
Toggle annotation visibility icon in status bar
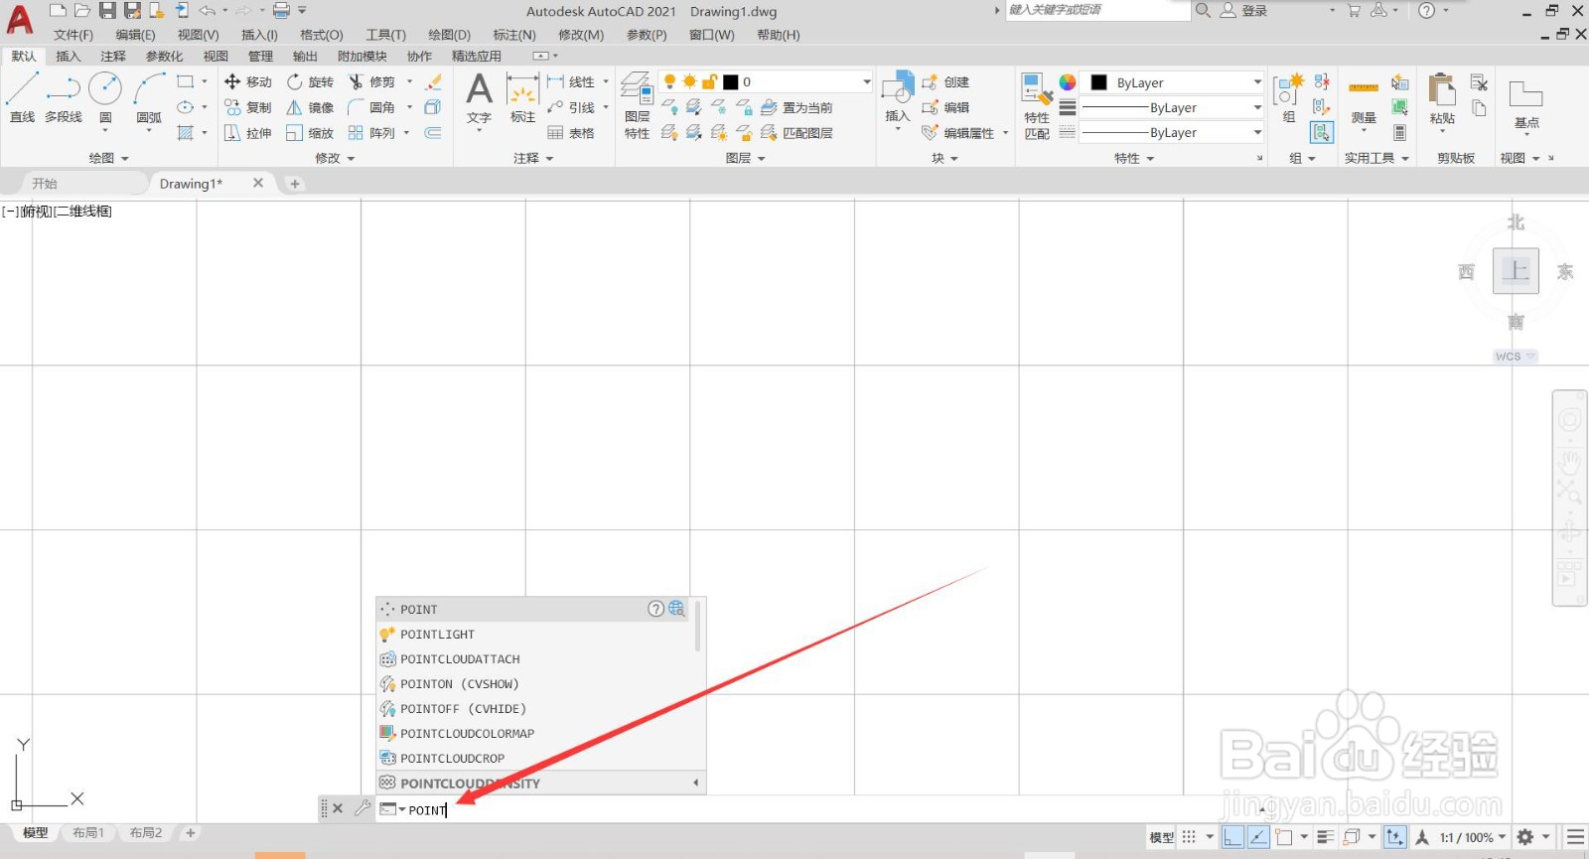(x=1422, y=837)
